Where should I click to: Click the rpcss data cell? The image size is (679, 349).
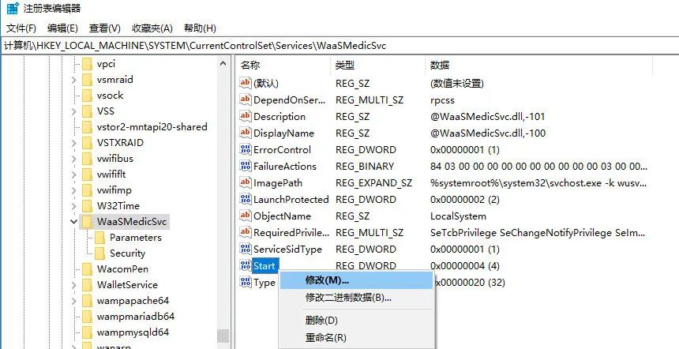click(442, 100)
